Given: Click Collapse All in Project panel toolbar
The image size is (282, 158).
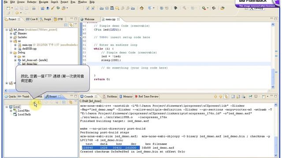Looking at the screenshot, I should (x=66, y=25).
